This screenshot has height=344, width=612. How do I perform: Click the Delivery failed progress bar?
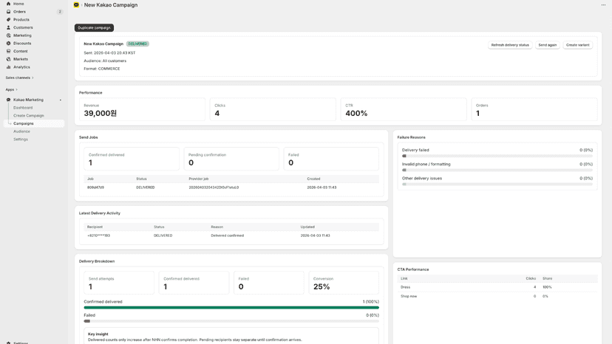click(x=497, y=156)
